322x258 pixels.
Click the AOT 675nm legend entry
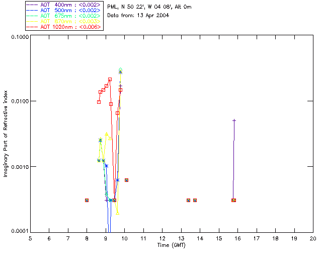point(64,16)
